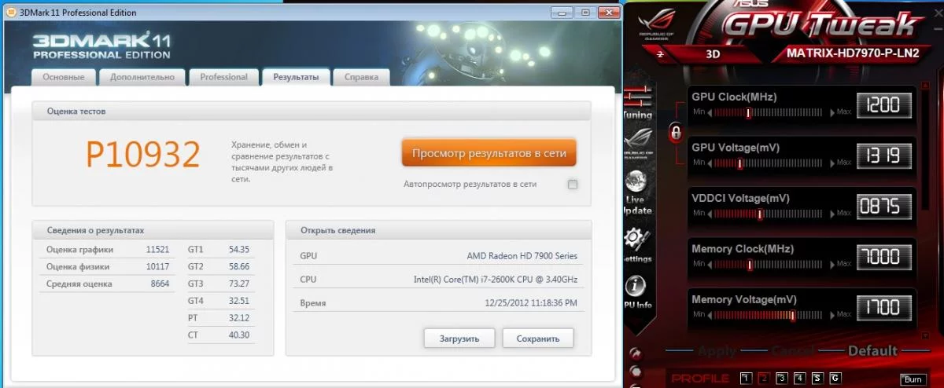Screen dimensions: 944x388
Task: Click the Сохранить button
Action: point(538,339)
